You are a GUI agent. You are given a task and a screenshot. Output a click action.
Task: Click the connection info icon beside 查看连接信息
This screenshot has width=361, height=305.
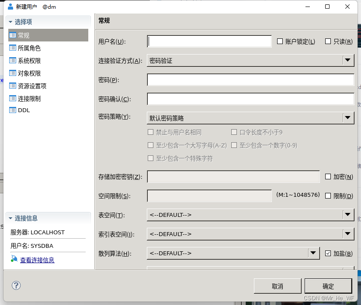tap(14, 259)
